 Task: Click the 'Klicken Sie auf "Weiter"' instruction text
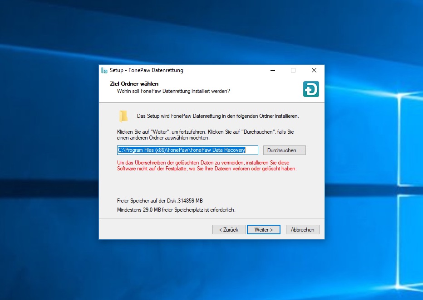(205, 135)
